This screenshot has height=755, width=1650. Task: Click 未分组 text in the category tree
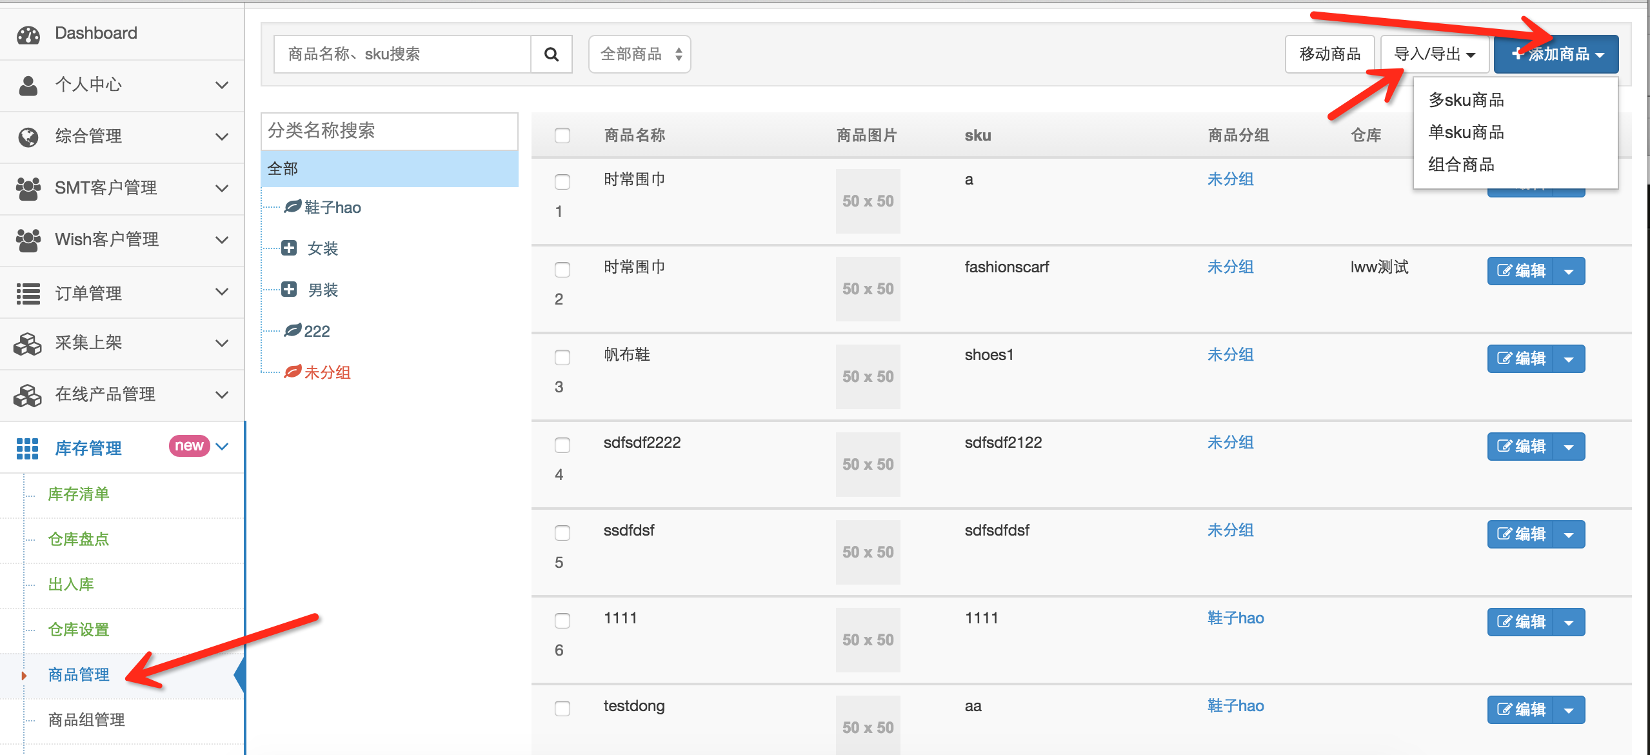(x=327, y=372)
